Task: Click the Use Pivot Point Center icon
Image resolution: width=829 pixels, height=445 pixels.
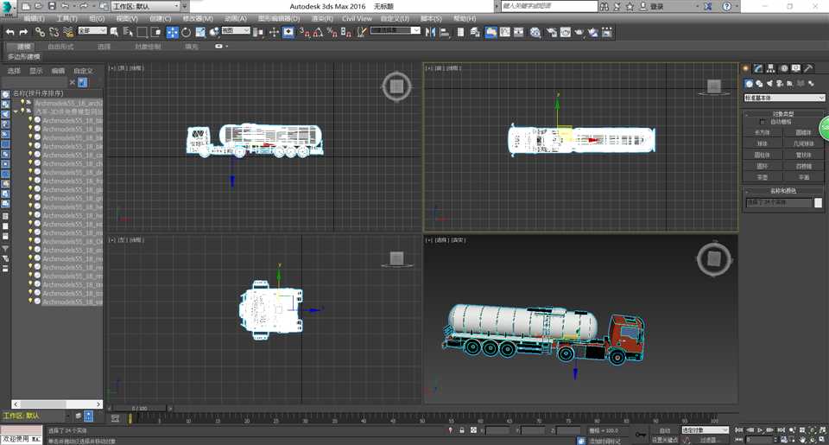Action: click(x=258, y=32)
